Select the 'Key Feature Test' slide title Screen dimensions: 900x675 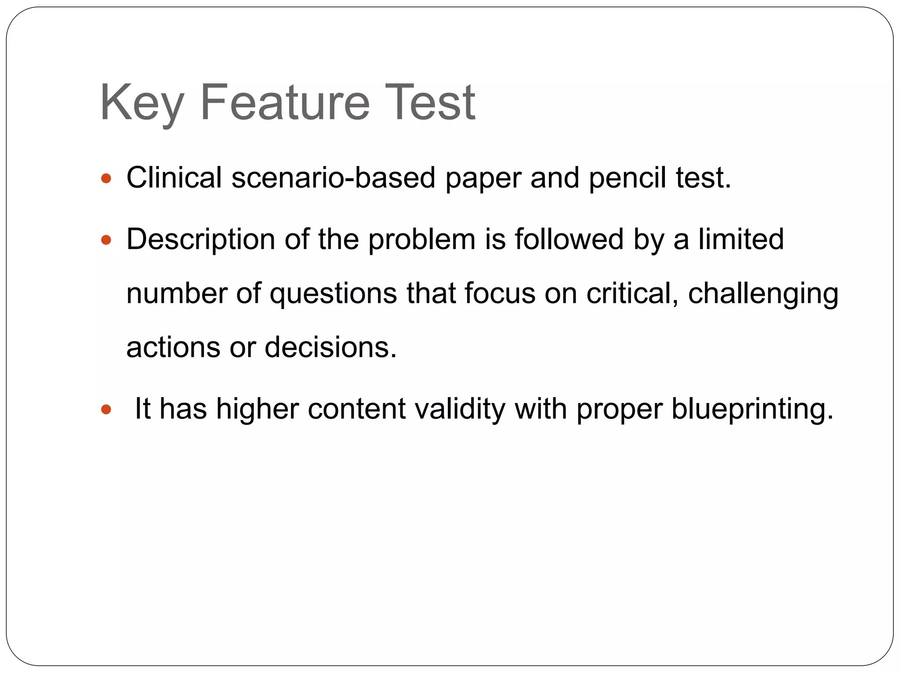click(287, 103)
